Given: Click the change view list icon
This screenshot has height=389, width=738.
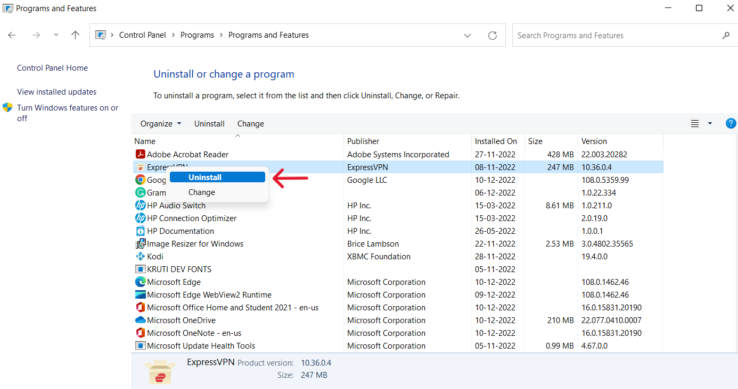Looking at the screenshot, I should coord(695,124).
